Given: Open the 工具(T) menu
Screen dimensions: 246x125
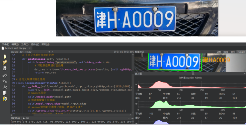Looking at the screenshot, I should tap(25, 44).
